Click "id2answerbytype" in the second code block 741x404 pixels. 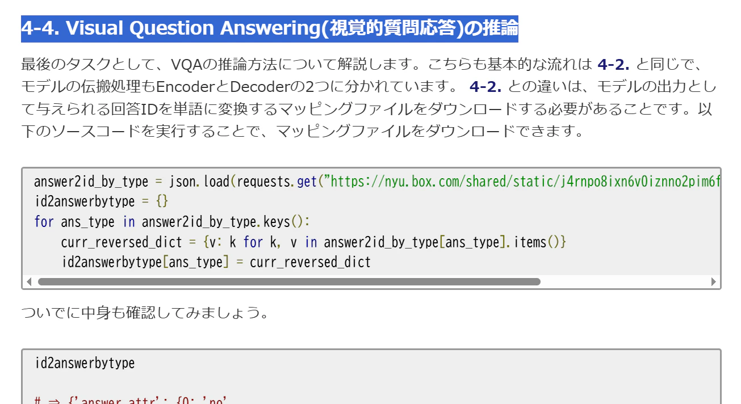pyautogui.click(x=85, y=363)
